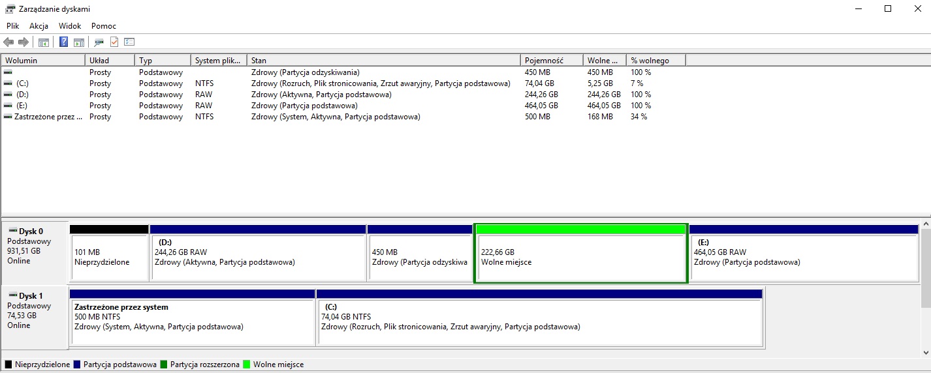This screenshot has height=373, width=931.
Task: Click the drive icon beside (C:)
Action: [8, 83]
